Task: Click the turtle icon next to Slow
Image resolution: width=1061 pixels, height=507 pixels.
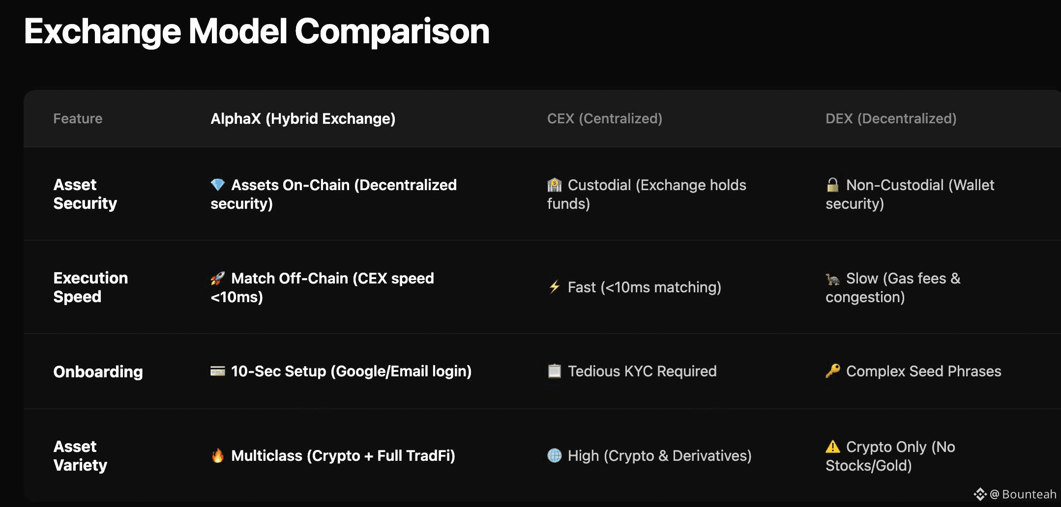Action: (832, 279)
